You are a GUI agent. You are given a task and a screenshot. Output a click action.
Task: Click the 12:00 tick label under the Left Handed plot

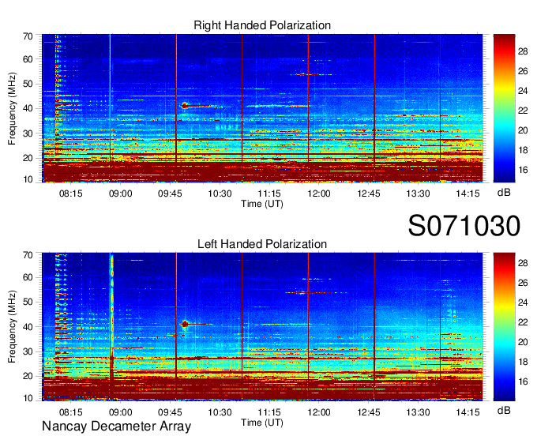[x=319, y=412]
